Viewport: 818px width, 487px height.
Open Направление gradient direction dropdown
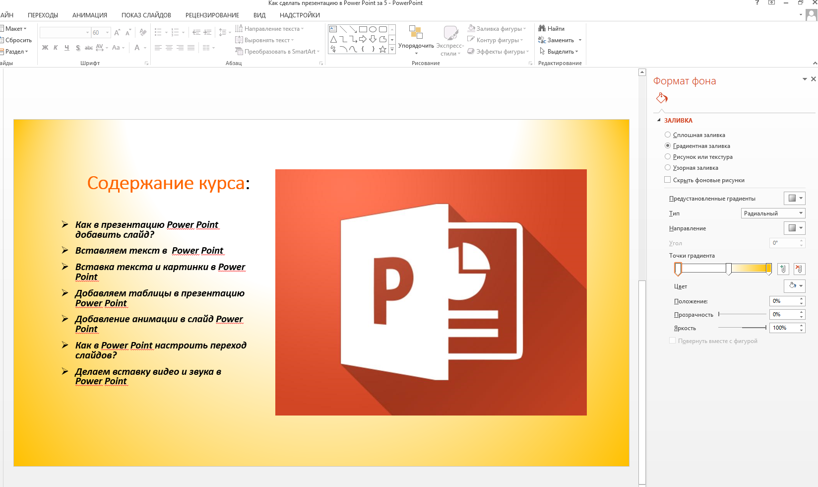point(794,228)
